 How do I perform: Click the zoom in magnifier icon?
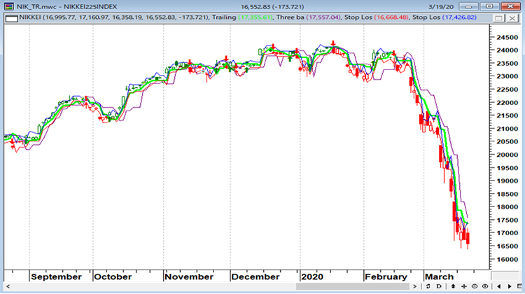tap(484, 286)
